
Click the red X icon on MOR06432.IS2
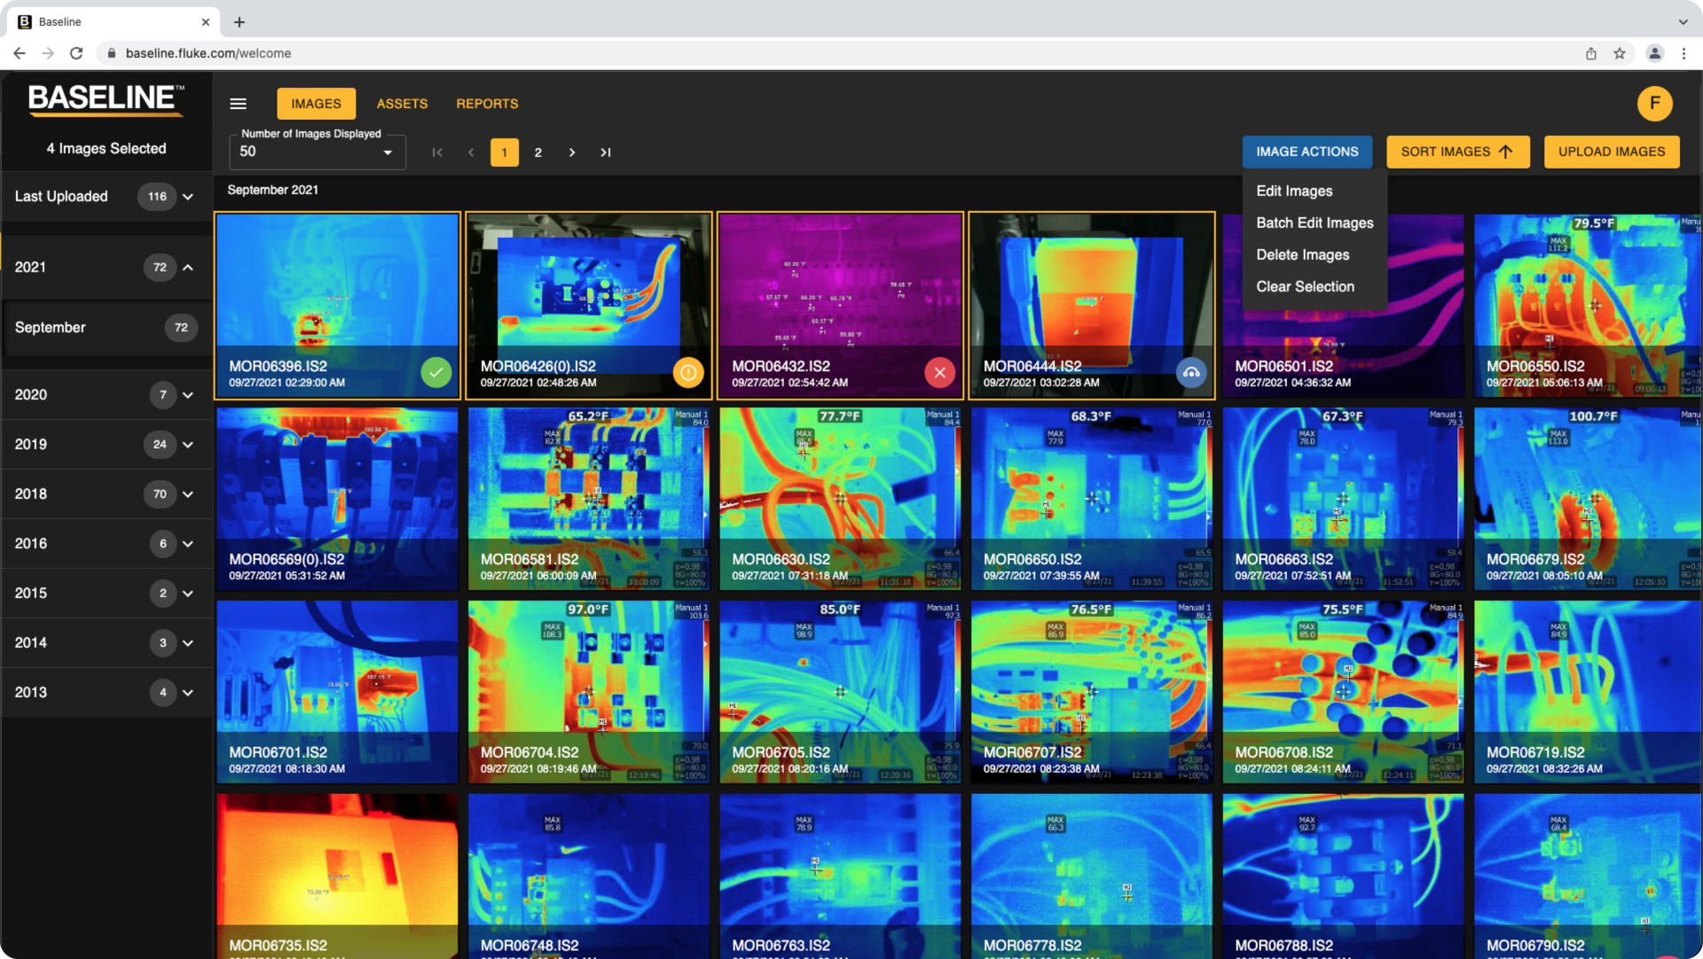point(939,373)
